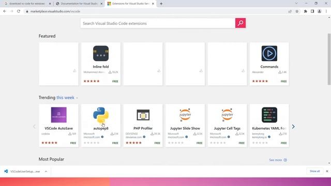
Task: Close the downloads bar
Action: (327, 171)
